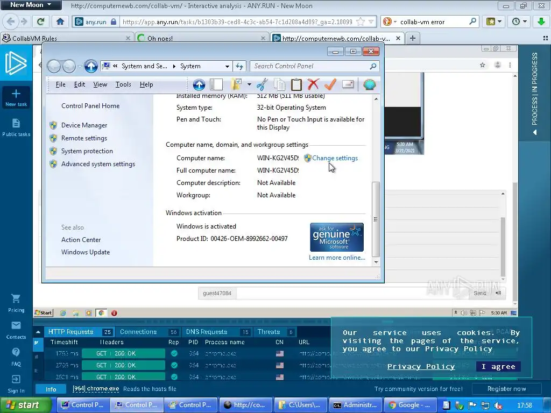551x413 pixels.
Task: Click the up arrow beside the breadcrumb
Action: (x=91, y=66)
